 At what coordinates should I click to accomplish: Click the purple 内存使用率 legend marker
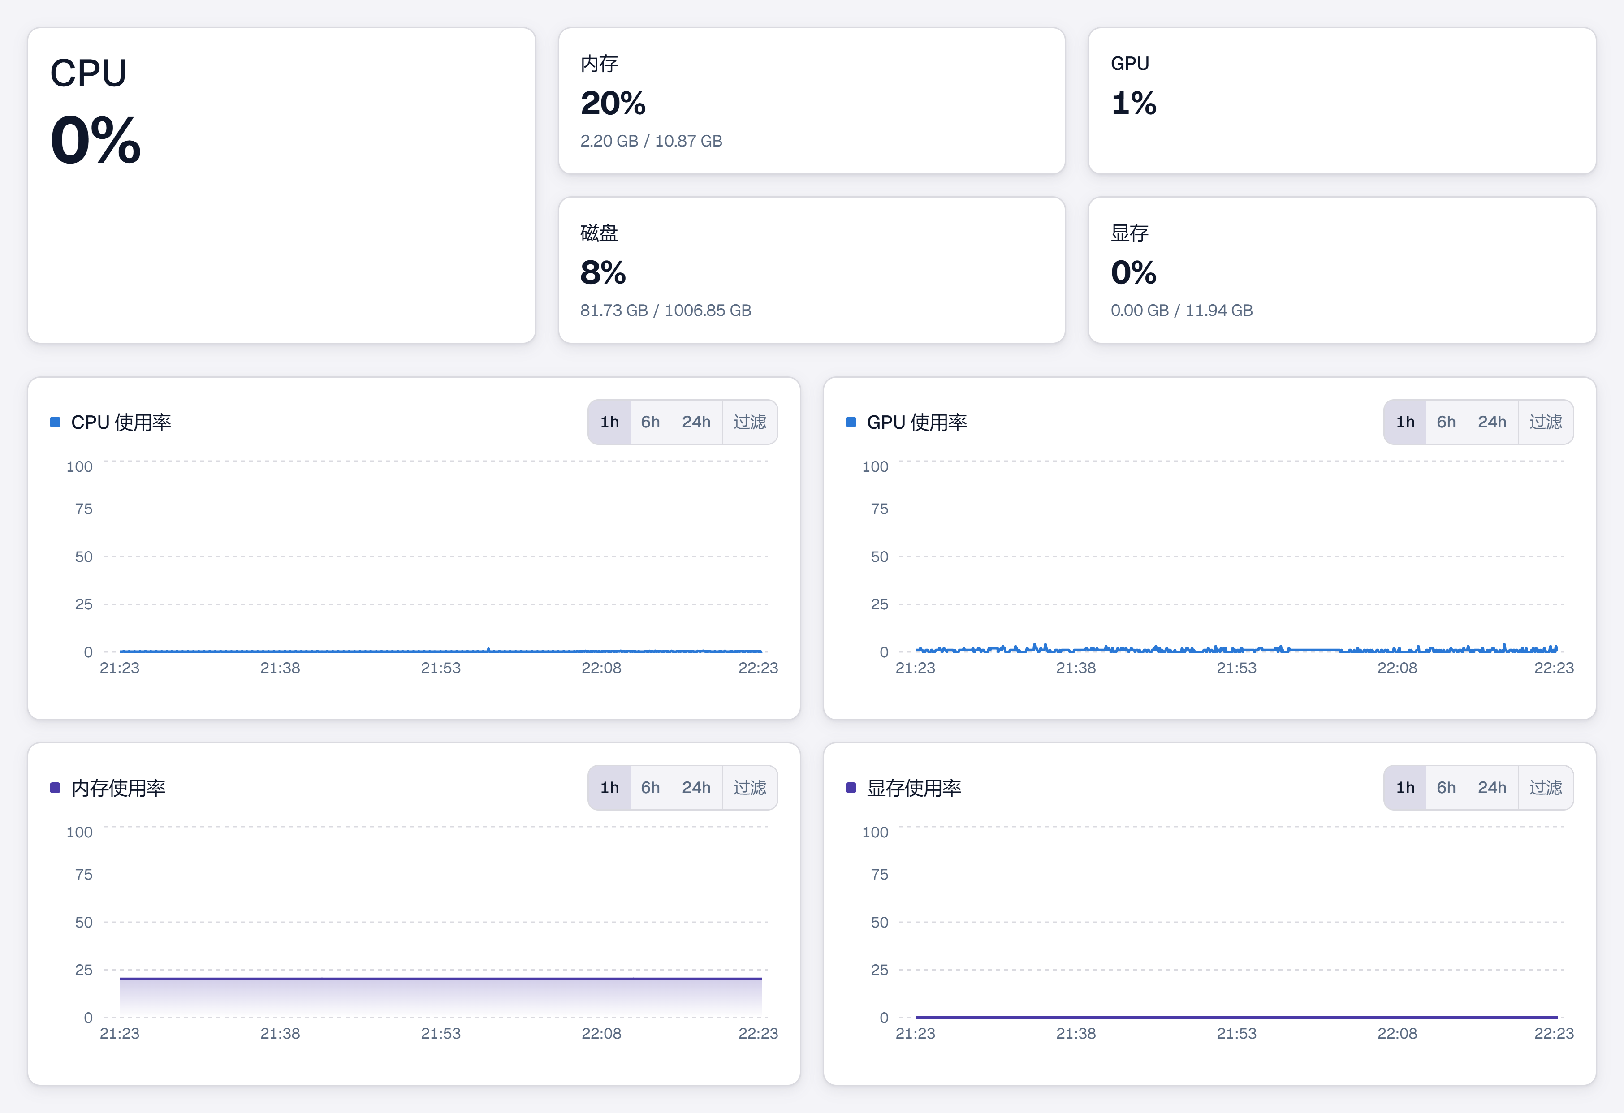point(55,787)
